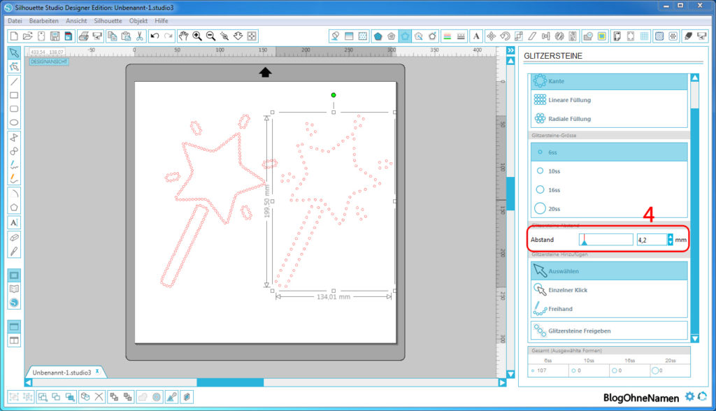Click the Undo arrow in toolbar
Image resolution: width=716 pixels, height=411 pixels.
point(155,36)
